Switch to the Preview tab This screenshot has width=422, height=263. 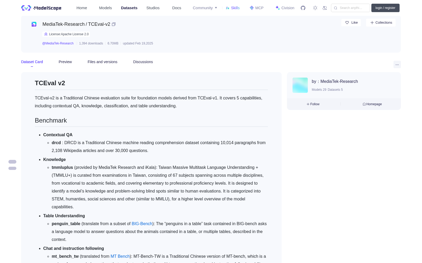[x=65, y=62]
